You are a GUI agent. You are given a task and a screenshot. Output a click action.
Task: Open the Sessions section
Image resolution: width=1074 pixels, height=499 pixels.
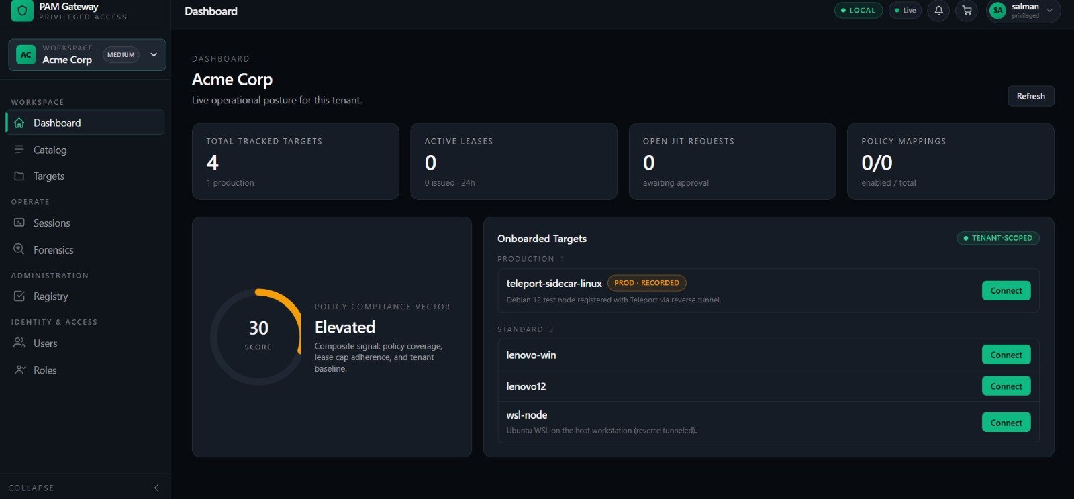(x=85, y=223)
